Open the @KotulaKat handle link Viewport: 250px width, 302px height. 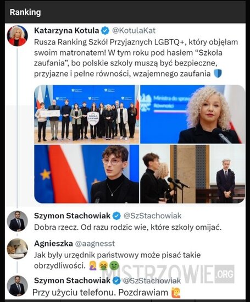point(134,31)
